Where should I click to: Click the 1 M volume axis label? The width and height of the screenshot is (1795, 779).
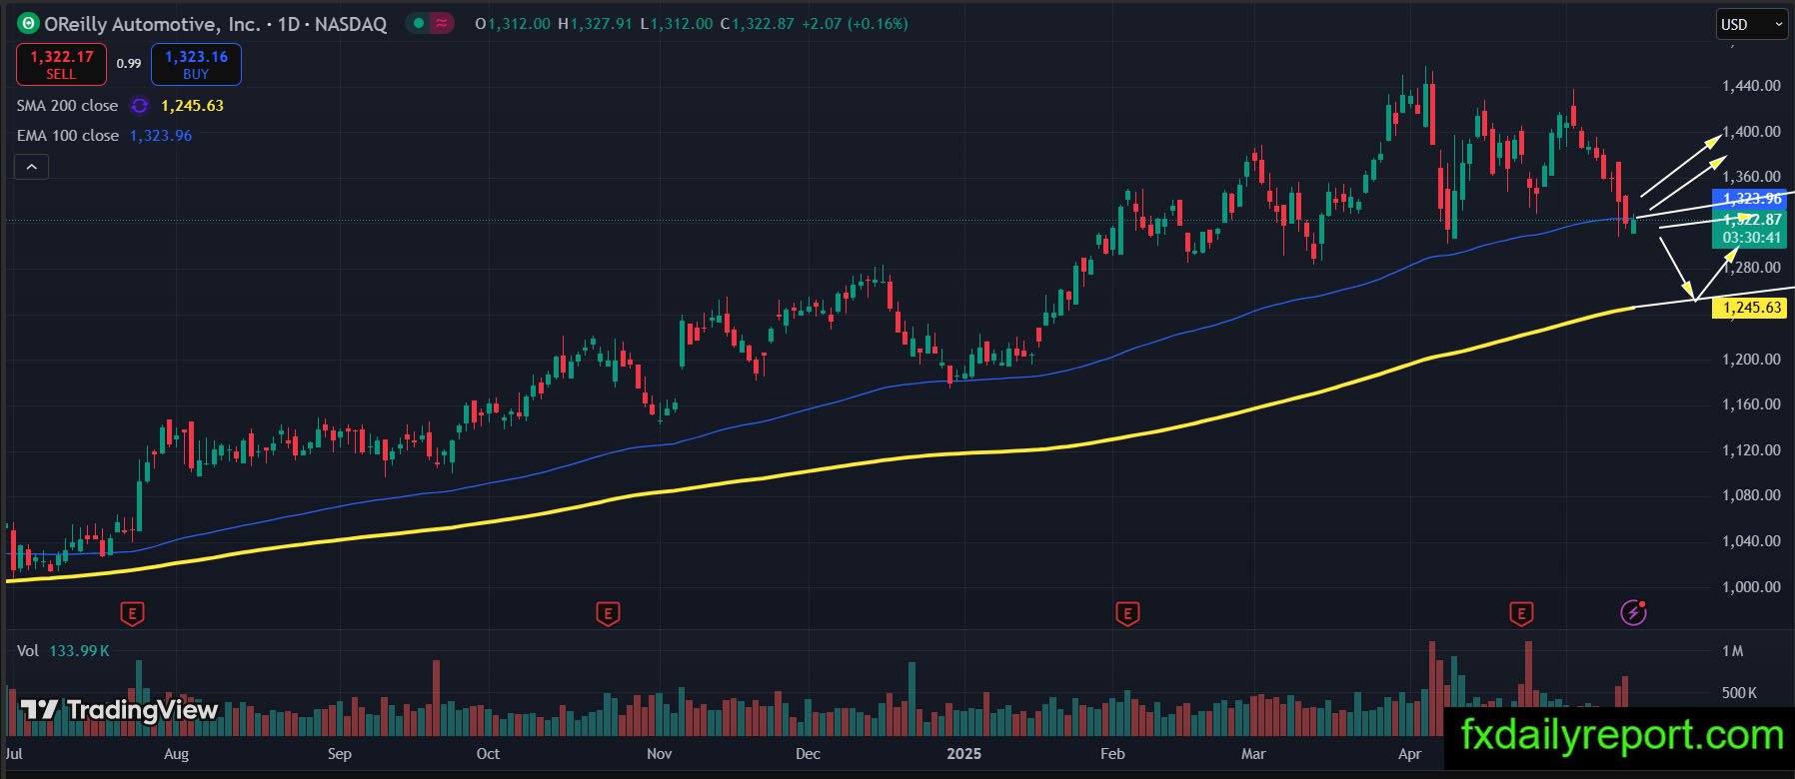(x=1732, y=651)
